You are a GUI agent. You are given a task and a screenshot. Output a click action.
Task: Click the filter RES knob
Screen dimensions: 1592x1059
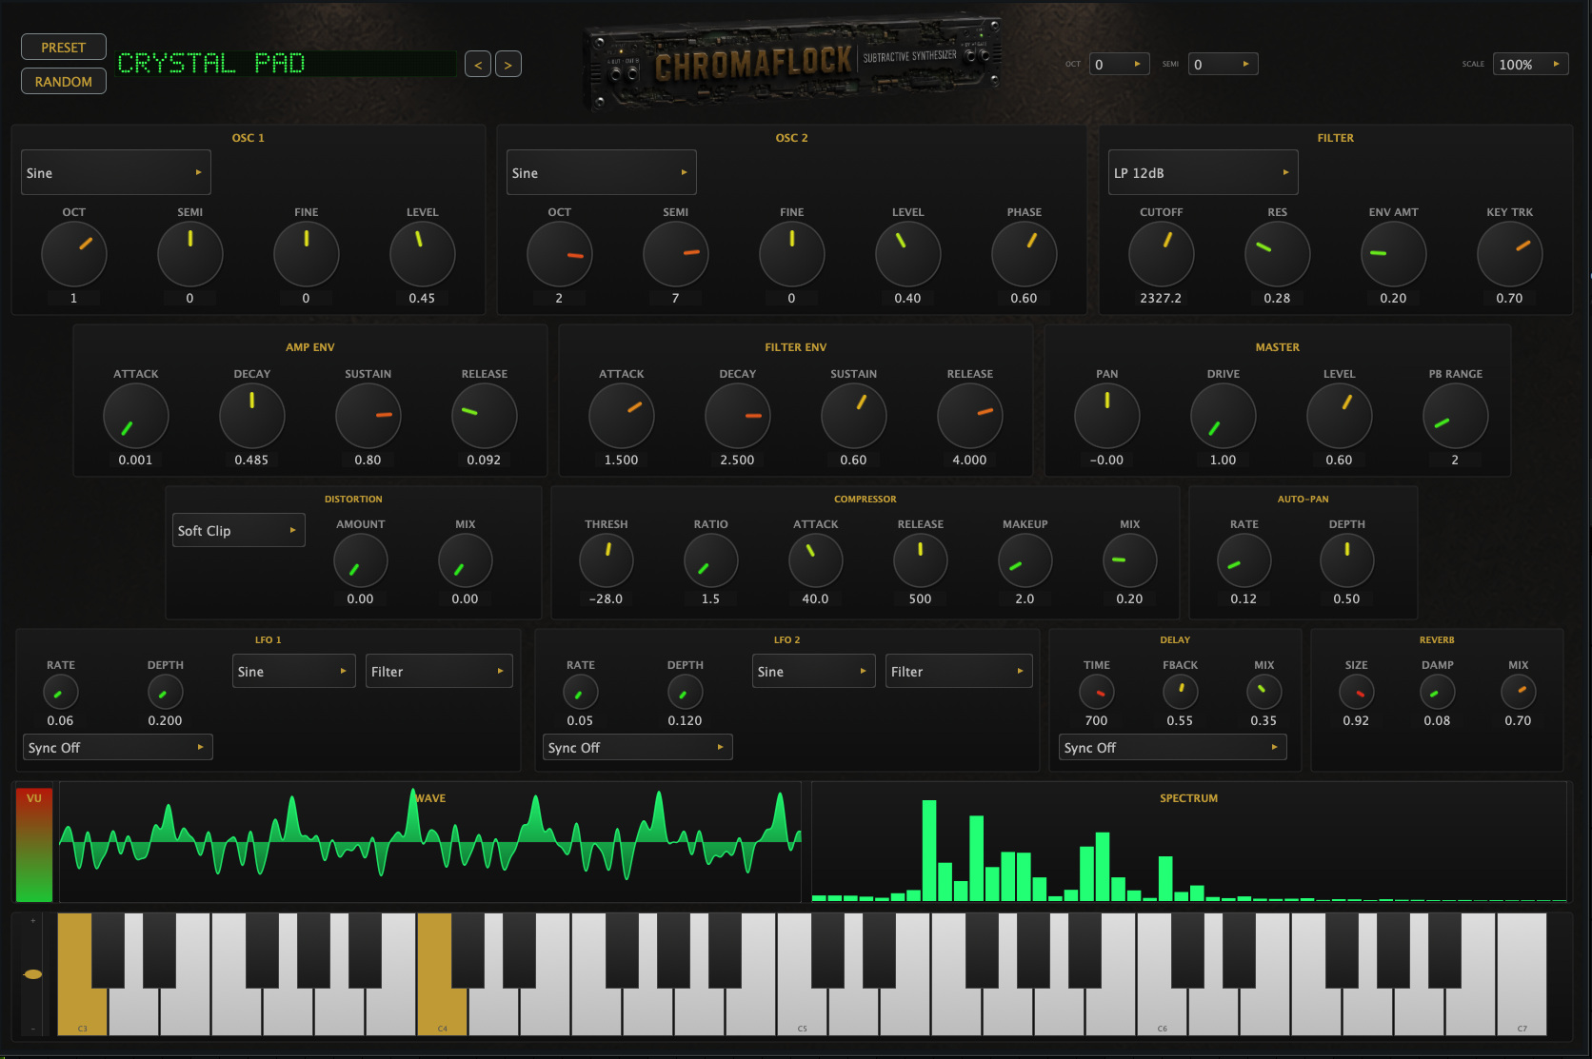click(x=1277, y=254)
